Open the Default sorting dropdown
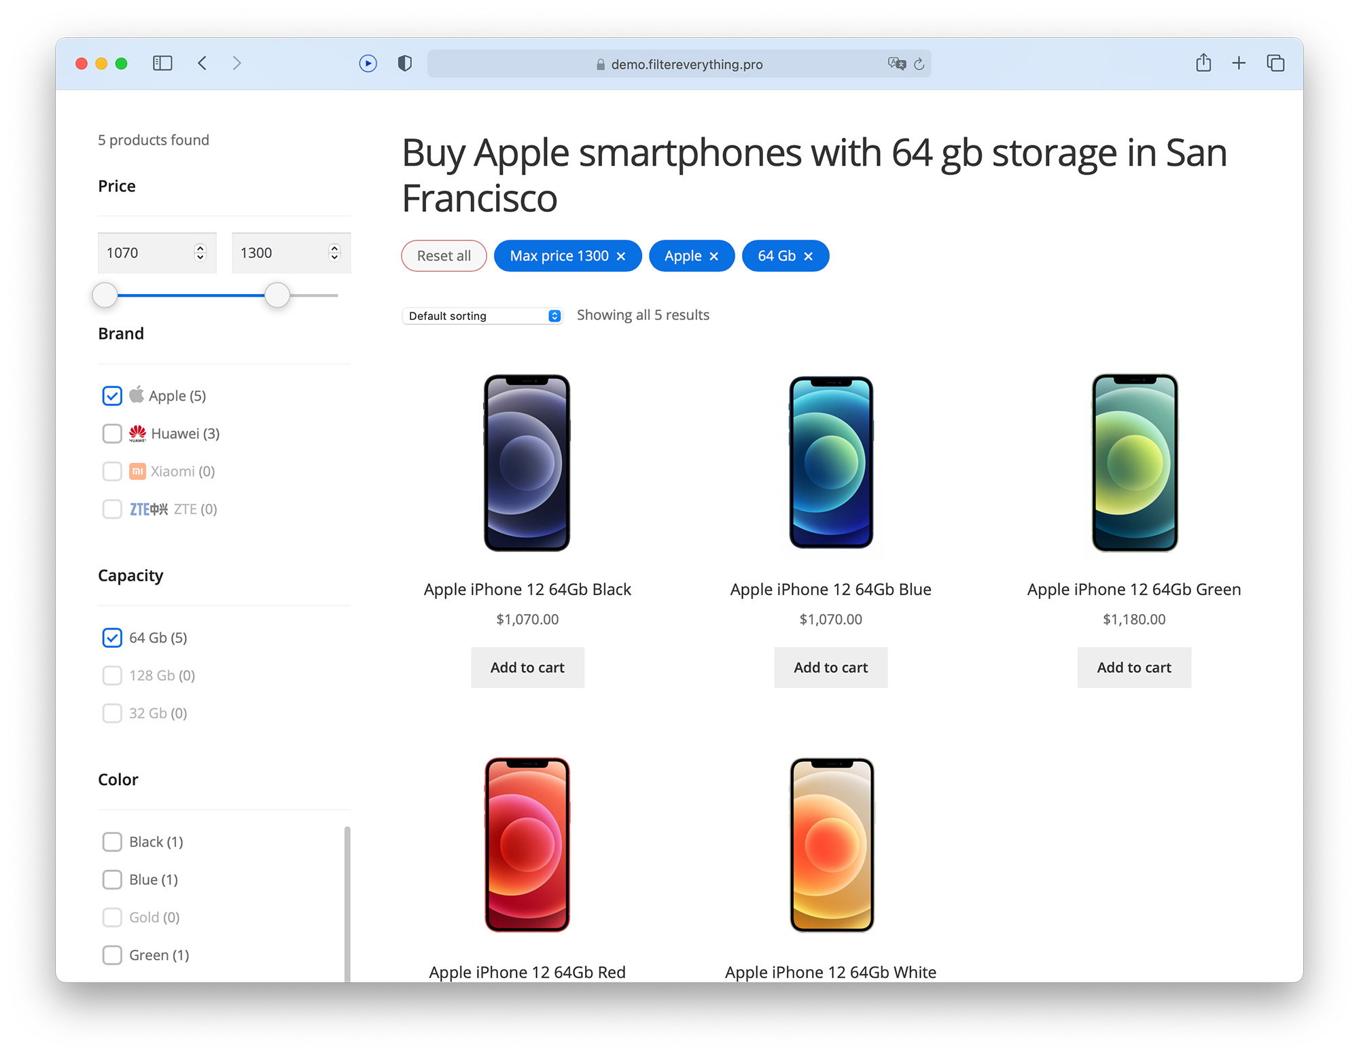The image size is (1359, 1056). pyautogui.click(x=482, y=316)
